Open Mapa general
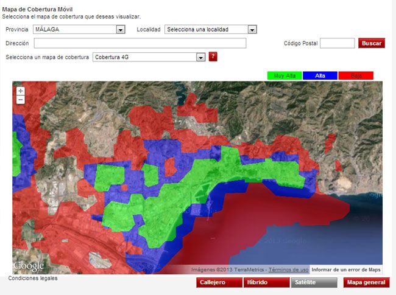Image resolution: width=396 pixels, height=295 pixels. coord(366,282)
